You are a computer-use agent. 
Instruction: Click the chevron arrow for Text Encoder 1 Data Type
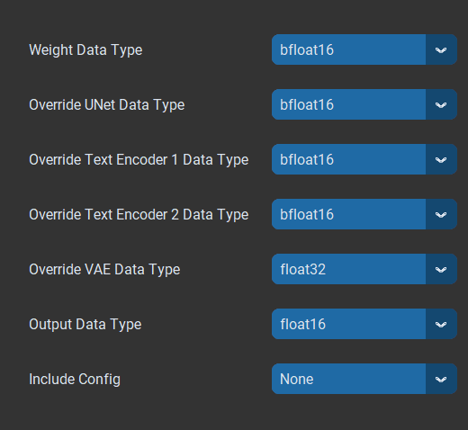coord(441,159)
